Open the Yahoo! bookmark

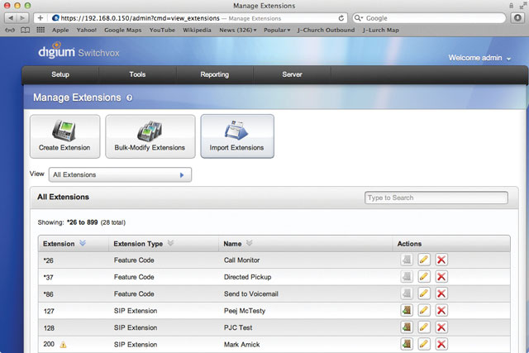click(86, 30)
